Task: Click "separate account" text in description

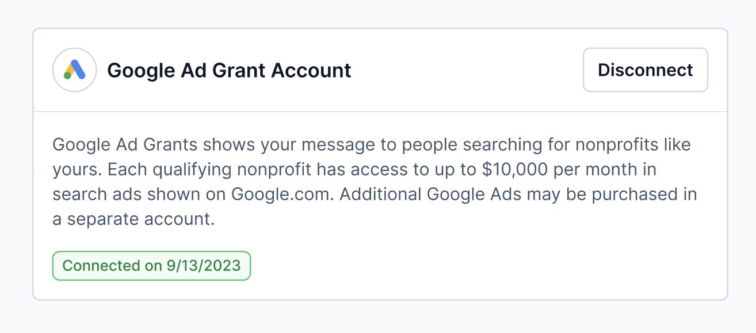Action: click(141, 219)
